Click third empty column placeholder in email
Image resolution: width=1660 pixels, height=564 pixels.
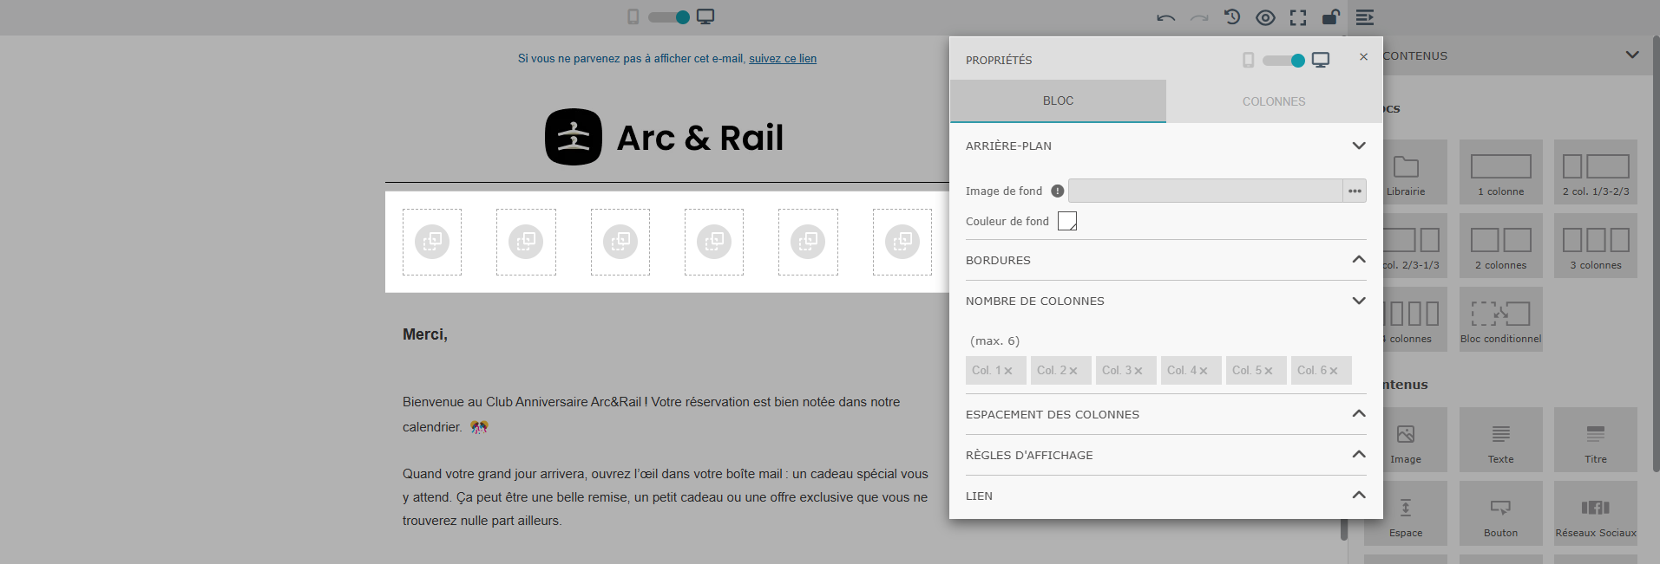click(620, 242)
